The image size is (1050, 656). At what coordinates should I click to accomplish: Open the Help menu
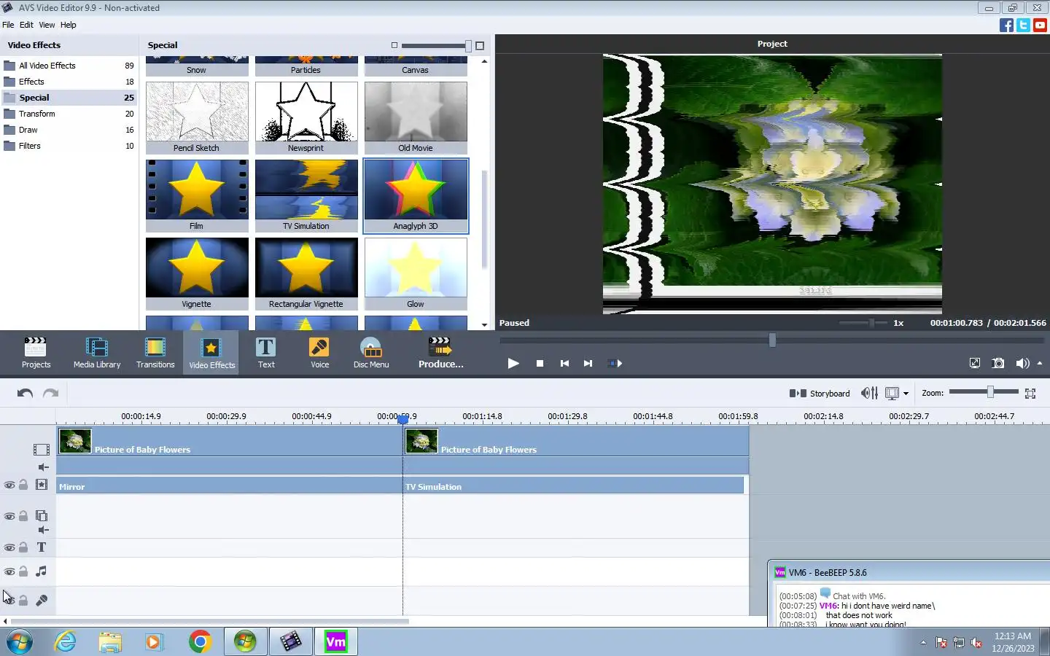pyautogui.click(x=69, y=25)
